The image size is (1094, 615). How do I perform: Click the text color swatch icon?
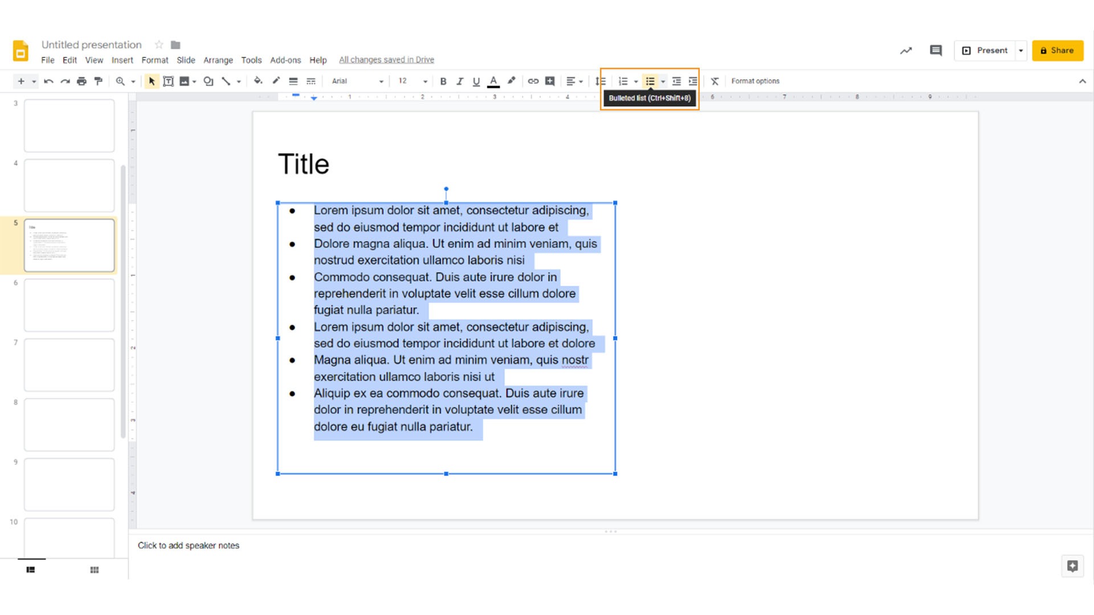pyautogui.click(x=493, y=81)
